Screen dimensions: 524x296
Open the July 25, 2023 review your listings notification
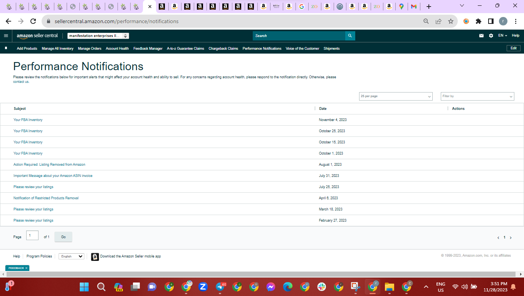click(34, 187)
